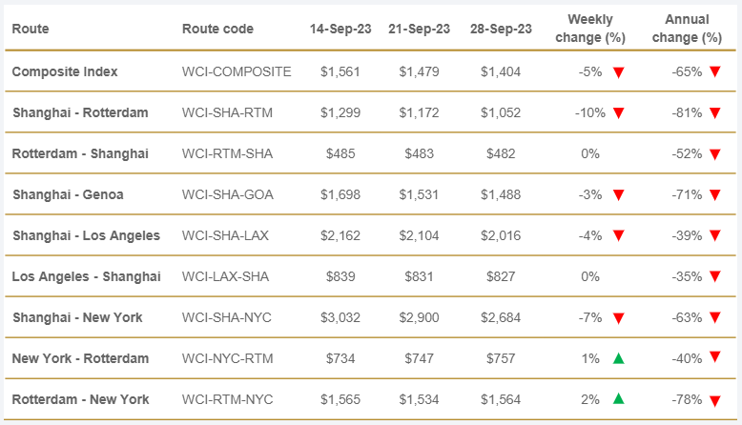742x425 pixels.
Task: Click red arrow beside -7% weekly change
Action: click(618, 318)
